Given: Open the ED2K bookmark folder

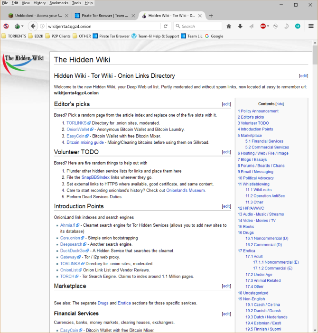Looking at the screenshot, I should click(x=36, y=36).
